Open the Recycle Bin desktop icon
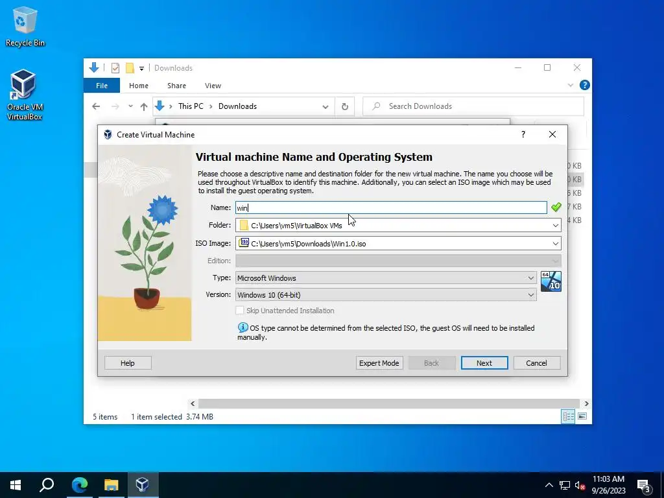 tap(25, 26)
